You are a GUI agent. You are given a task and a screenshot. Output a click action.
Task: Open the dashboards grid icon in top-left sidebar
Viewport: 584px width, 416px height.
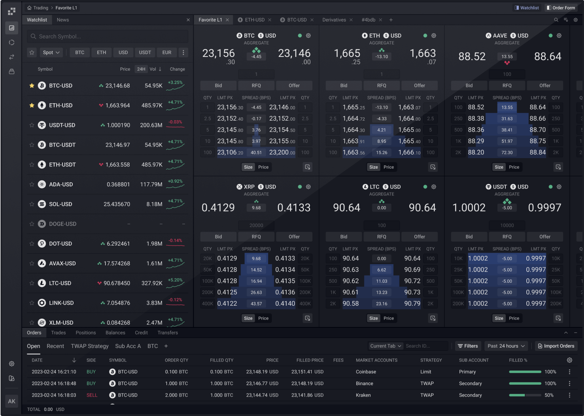click(11, 11)
